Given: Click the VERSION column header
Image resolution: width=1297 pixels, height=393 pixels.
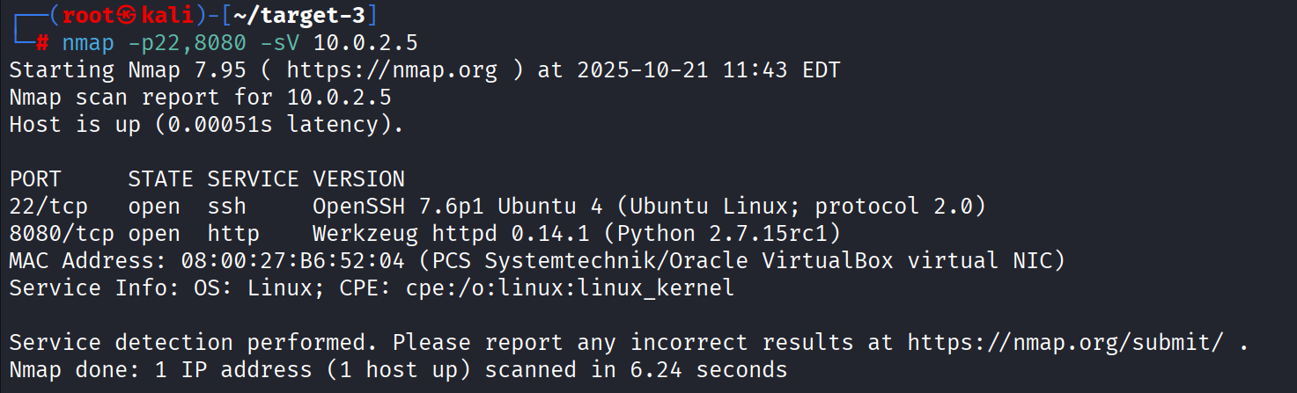Looking at the screenshot, I should (x=358, y=179).
